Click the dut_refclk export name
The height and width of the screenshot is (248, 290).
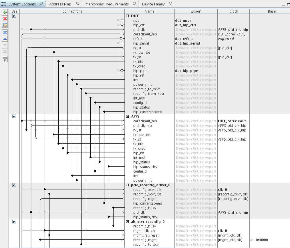pyautogui.click(x=184, y=39)
